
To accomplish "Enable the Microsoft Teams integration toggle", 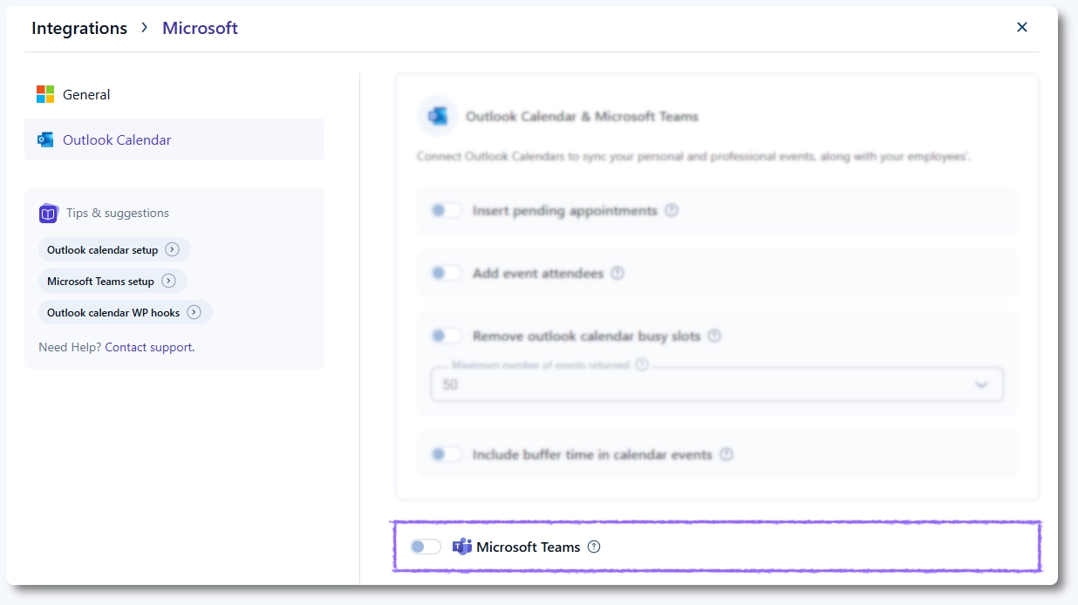I will [425, 546].
